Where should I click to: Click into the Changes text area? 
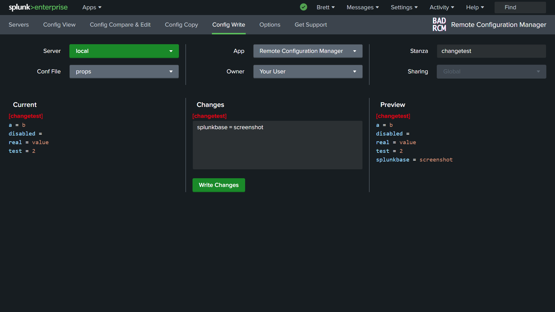277,145
